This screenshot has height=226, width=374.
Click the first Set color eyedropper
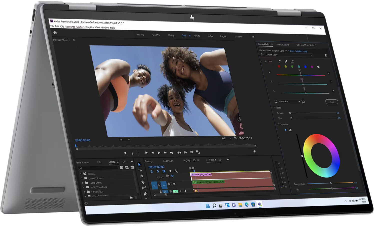(280, 61)
